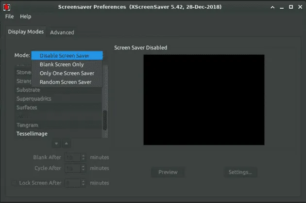
Task: Click the Cycle After minutes spinner
Action: (75, 168)
